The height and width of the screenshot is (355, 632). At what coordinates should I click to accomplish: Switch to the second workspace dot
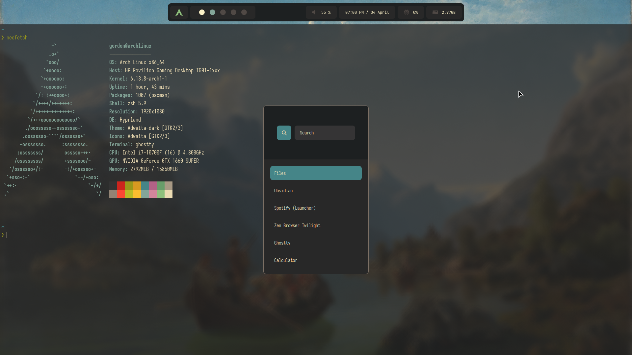click(212, 12)
